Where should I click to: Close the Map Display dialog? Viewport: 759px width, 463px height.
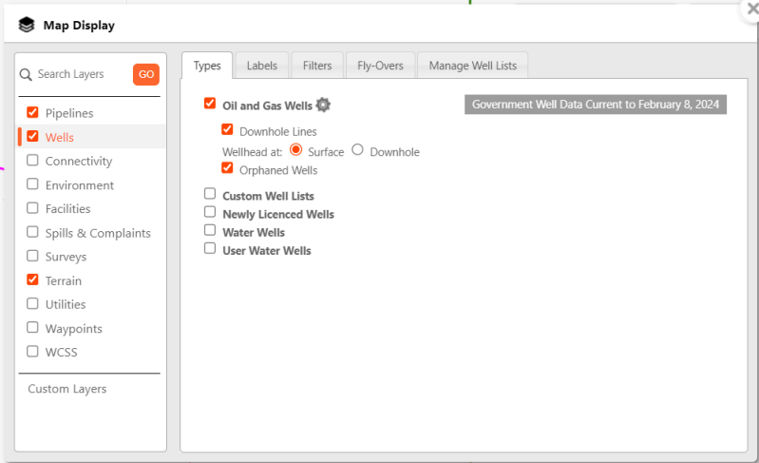pos(750,8)
